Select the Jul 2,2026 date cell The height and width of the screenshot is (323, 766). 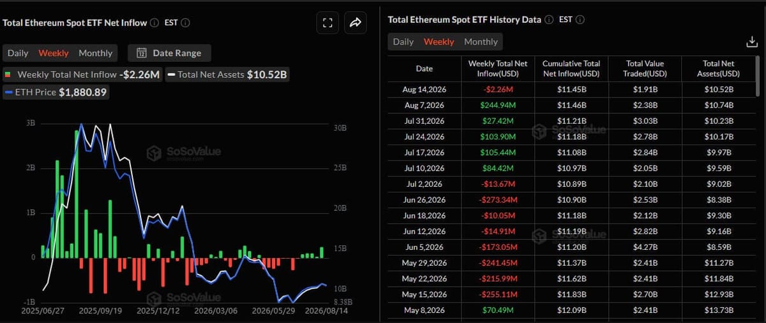(424, 184)
